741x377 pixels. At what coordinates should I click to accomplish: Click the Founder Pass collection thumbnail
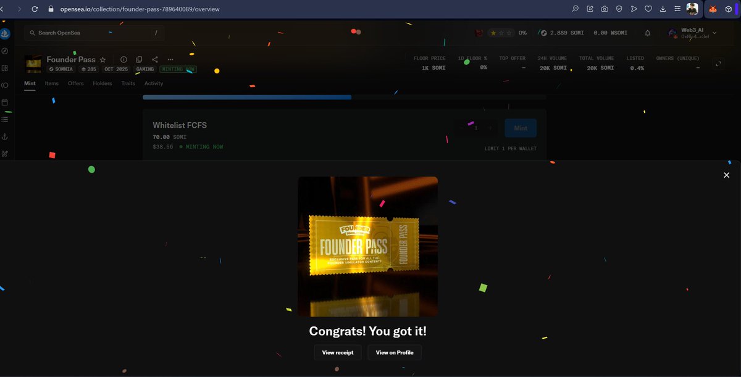(33, 64)
